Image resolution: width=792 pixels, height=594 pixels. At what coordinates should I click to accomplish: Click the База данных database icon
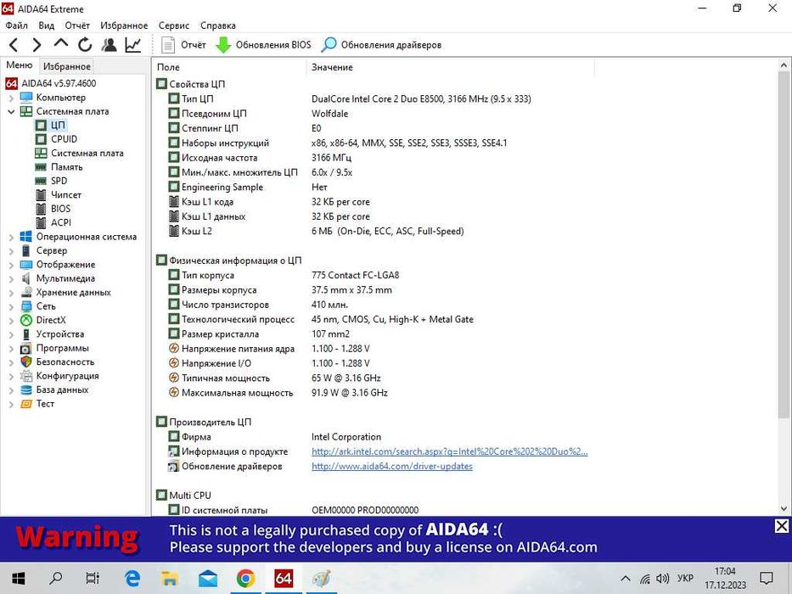coord(26,389)
